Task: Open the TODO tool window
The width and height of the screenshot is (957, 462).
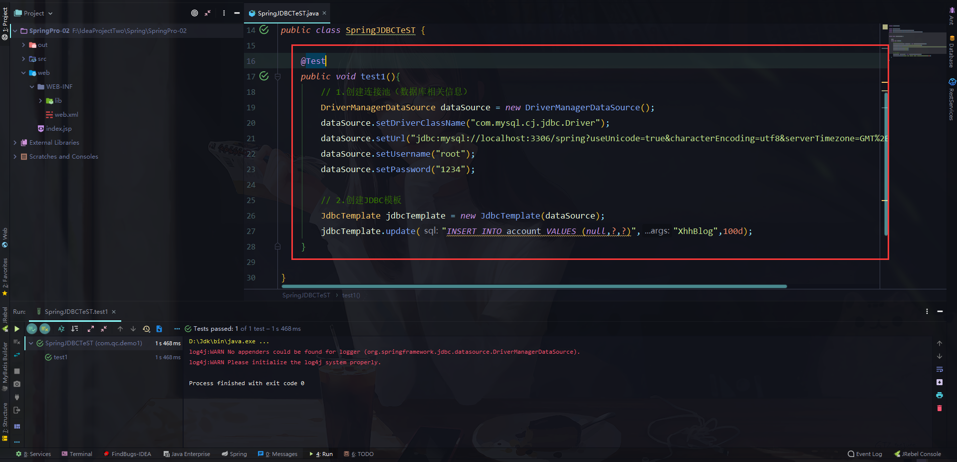Action: pos(359,454)
